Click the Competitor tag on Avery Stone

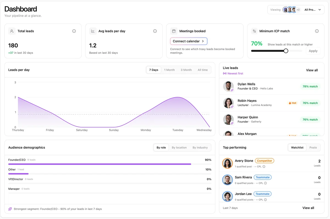(x=265, y=161)
